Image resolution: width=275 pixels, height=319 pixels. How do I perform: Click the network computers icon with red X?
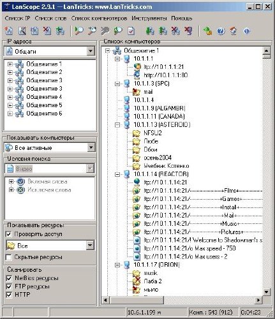(x=176, y=31)
